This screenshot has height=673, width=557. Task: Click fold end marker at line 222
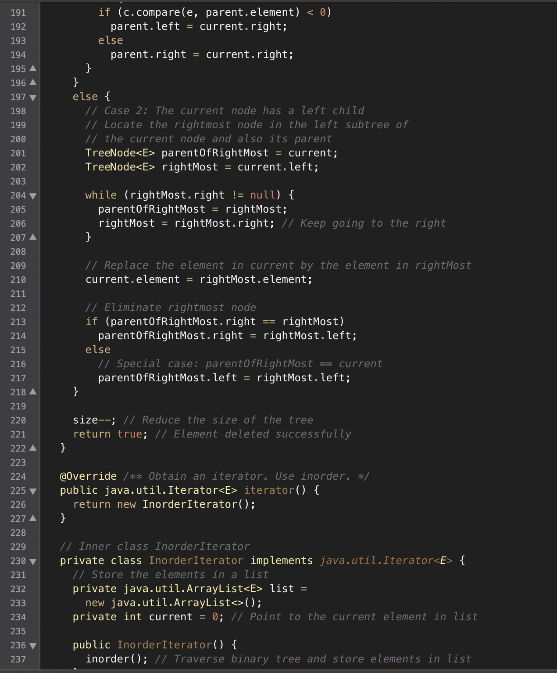coord(33,448)
